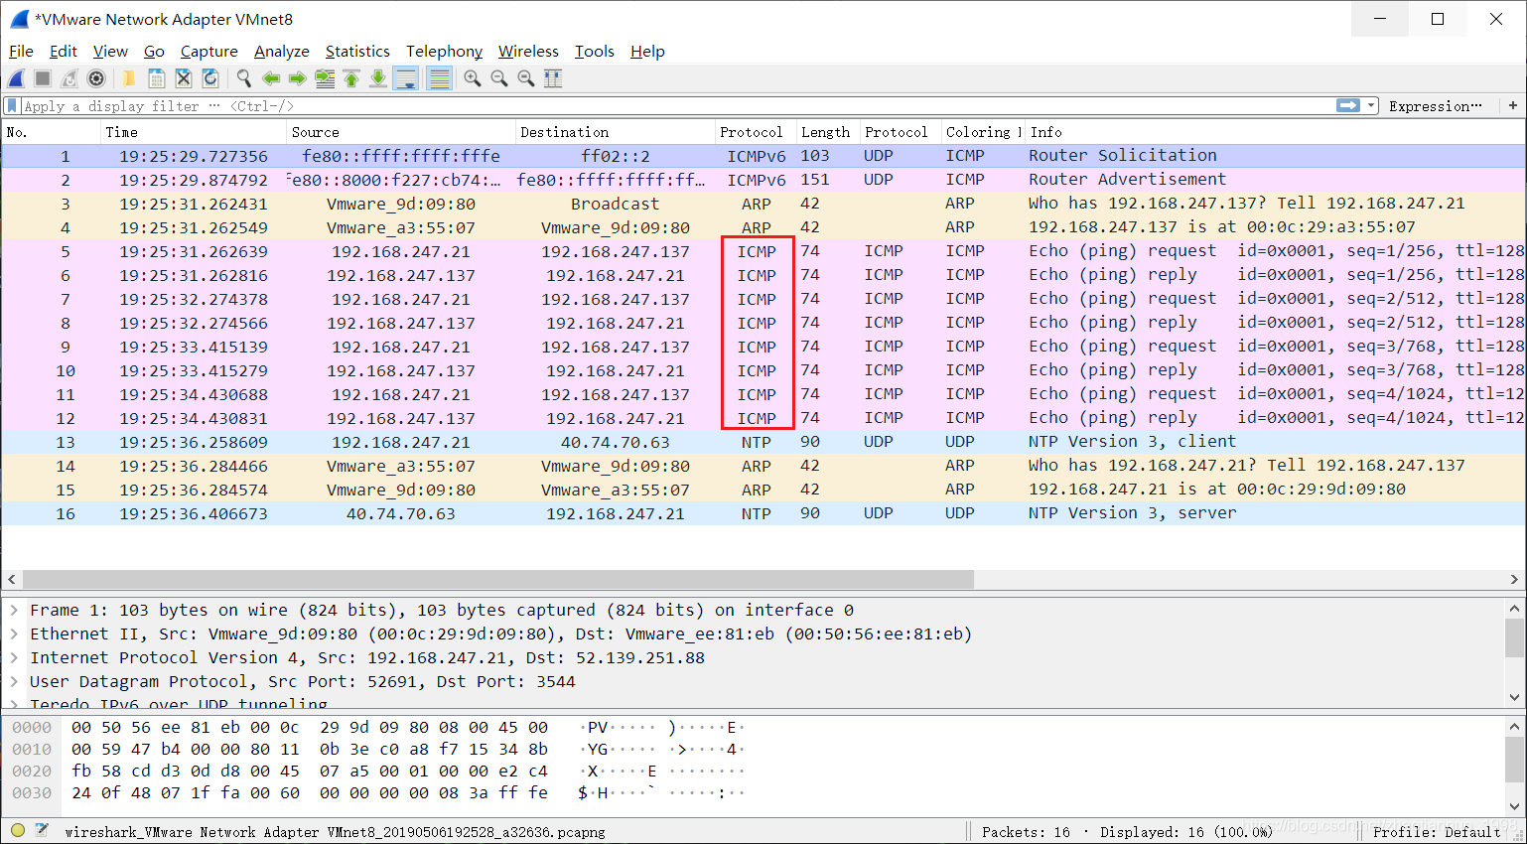This screenshot has height=844, width=1527.
Task: Open the Wireless menu
Action: pyautogui.click(x=528, y=52)
